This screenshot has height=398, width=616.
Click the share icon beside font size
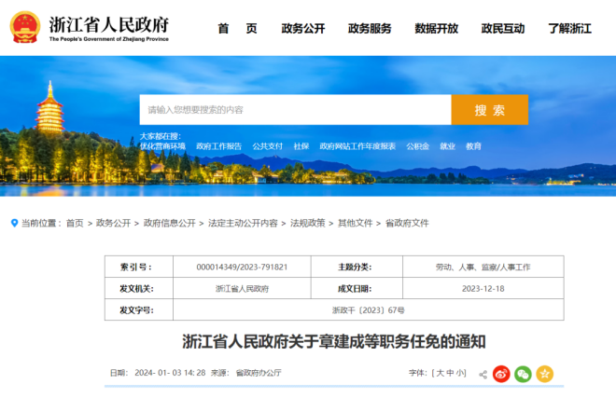[483, 374]
